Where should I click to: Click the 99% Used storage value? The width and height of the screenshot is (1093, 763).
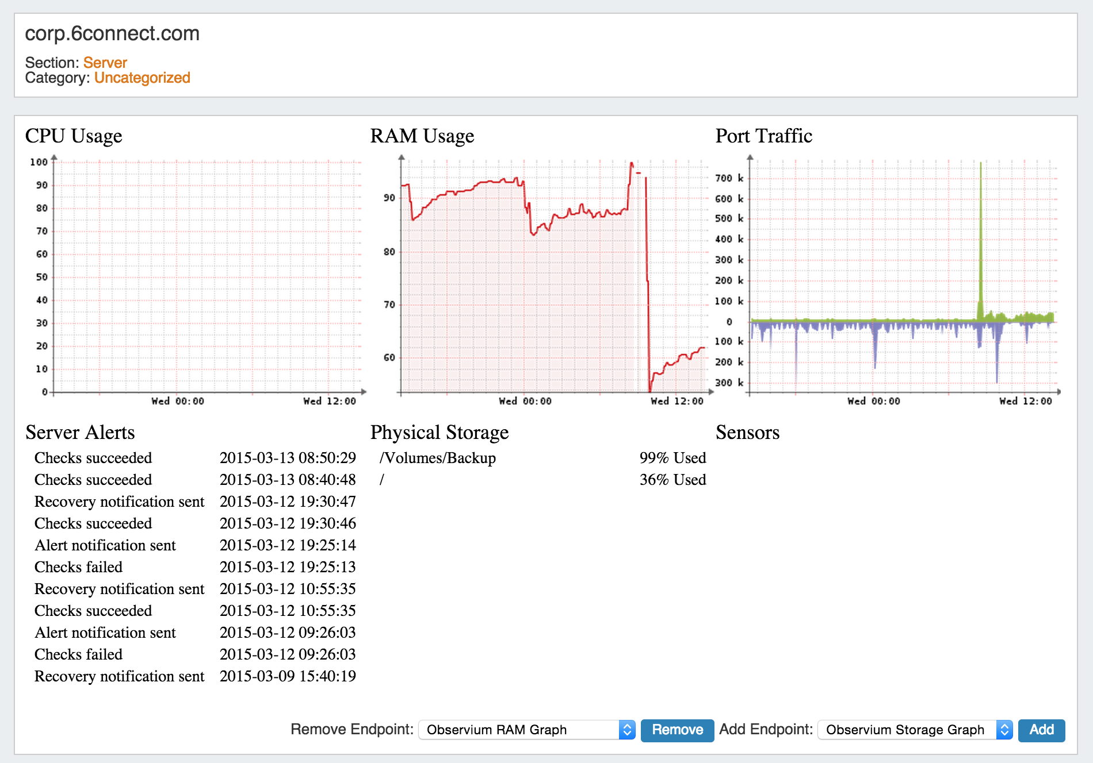point(672,458)
